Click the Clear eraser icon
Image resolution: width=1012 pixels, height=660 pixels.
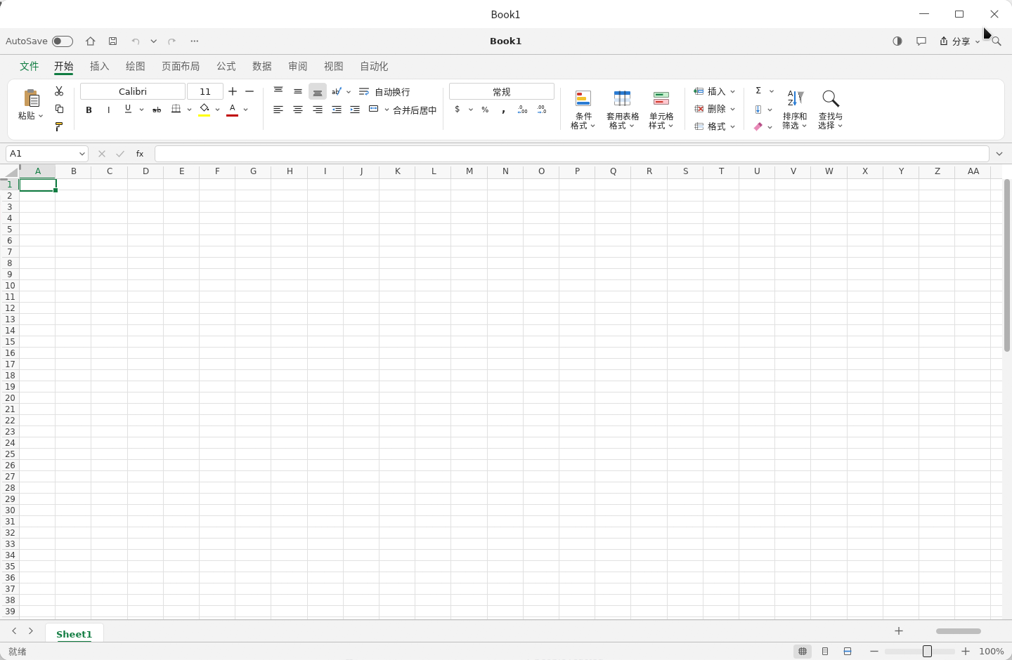click(758, 127)
